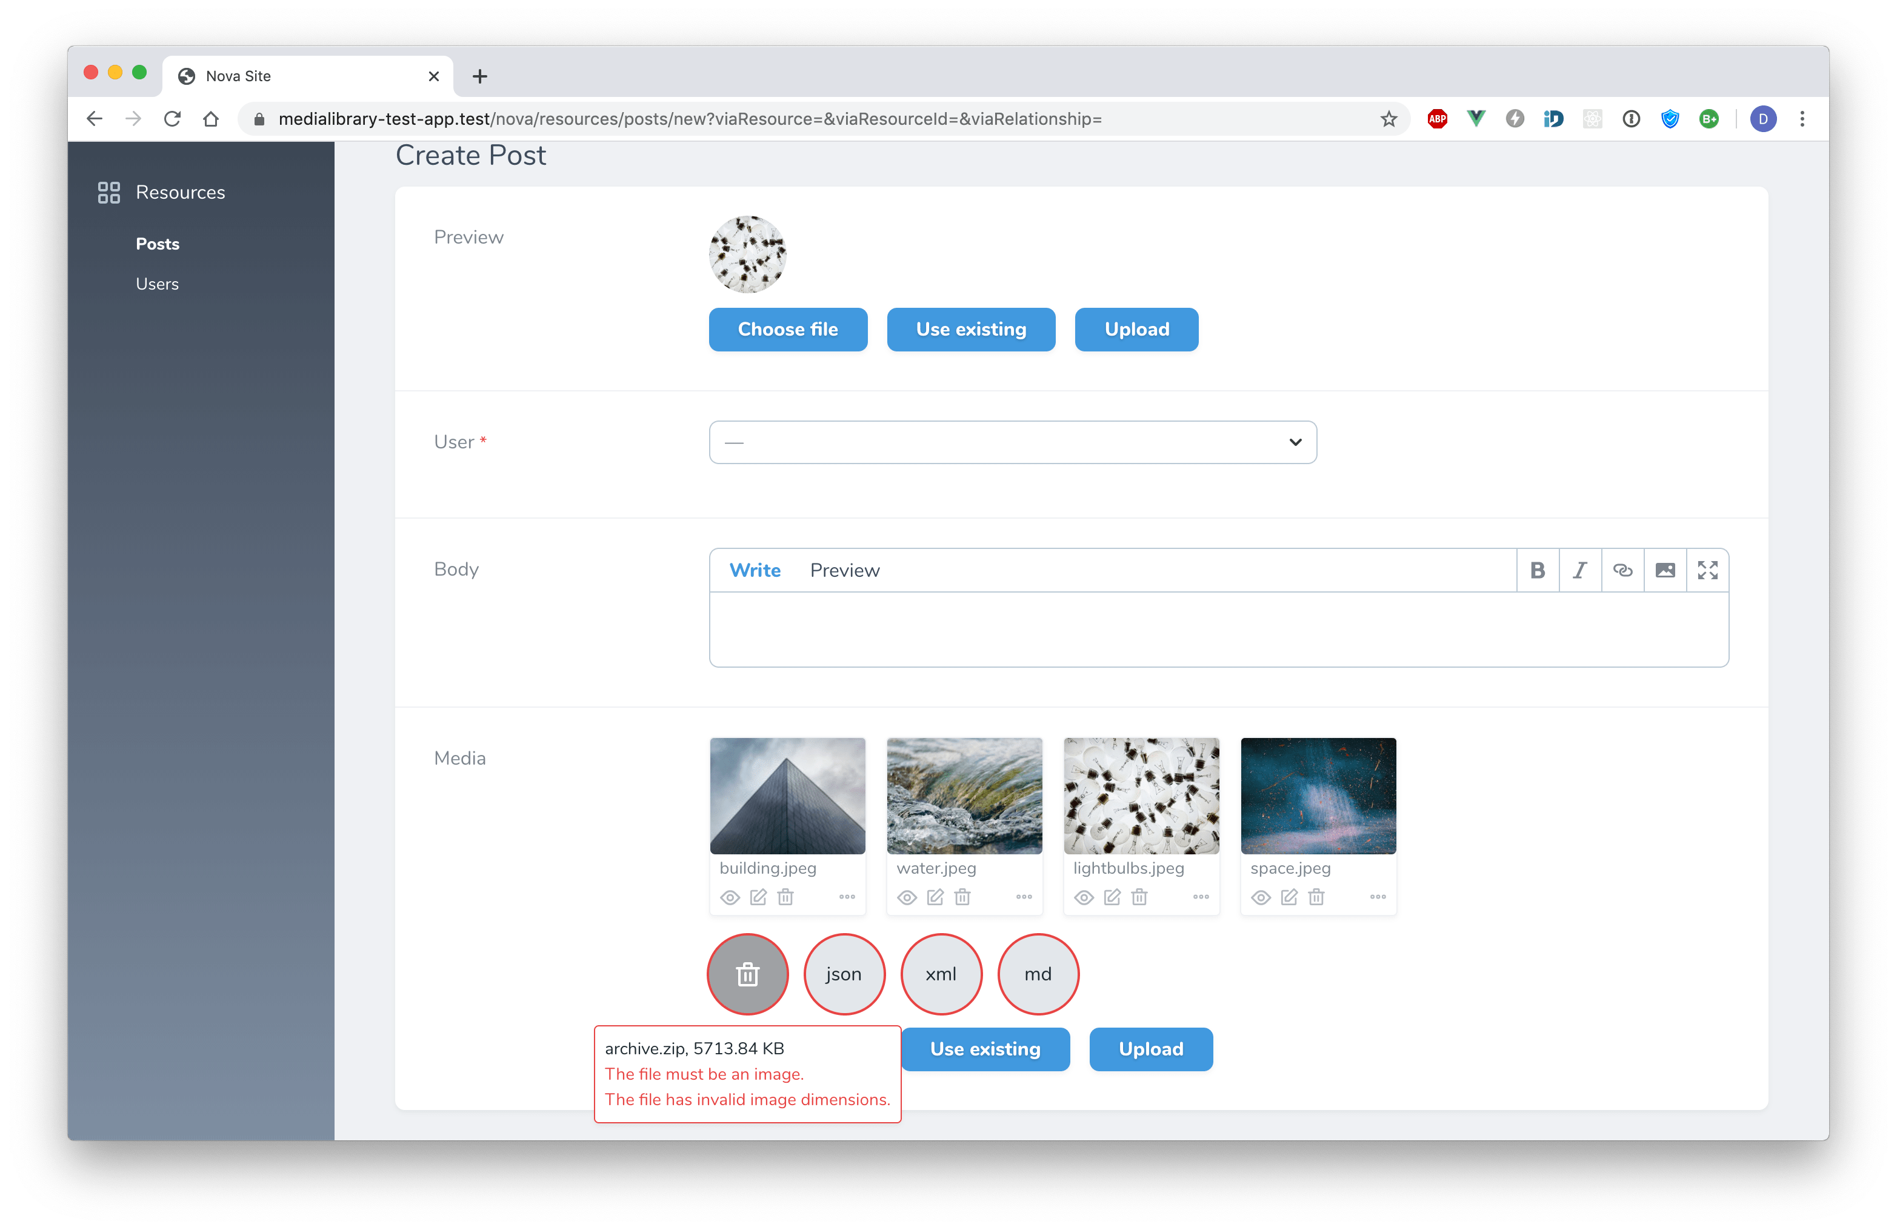Click the Upload button for Media
Screen dimensions: 1897x1230
point(1150,1049)
